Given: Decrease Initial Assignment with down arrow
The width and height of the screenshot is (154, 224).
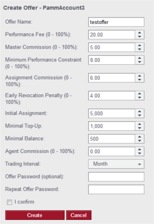Looking at the screenshot, I should point(139,116).
